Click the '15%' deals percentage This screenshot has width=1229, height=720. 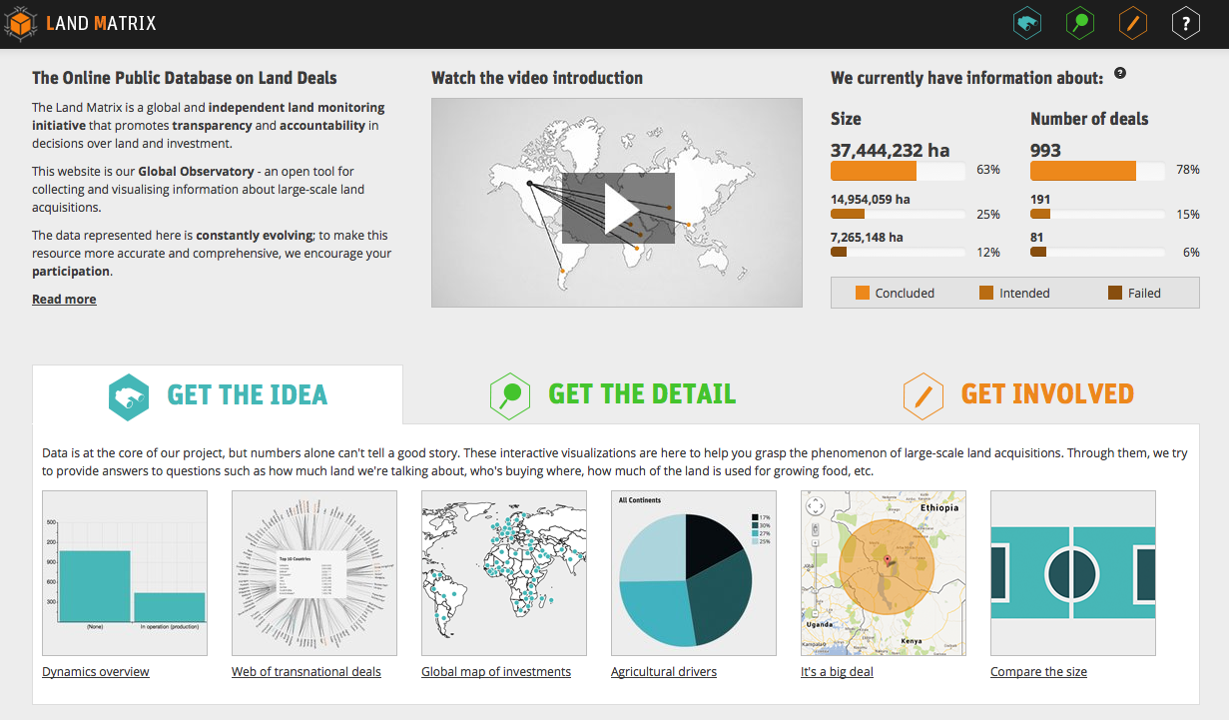pos(1188,215)
